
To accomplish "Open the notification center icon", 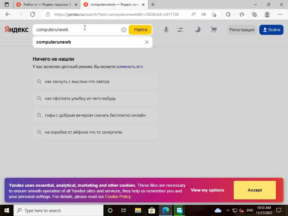I will (x=279, y=210).
